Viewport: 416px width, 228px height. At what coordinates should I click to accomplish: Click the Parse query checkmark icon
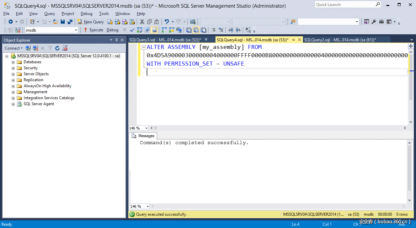pos(132,30)
